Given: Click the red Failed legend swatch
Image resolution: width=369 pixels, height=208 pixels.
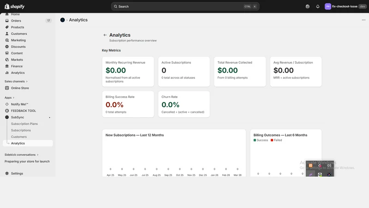Looking at the screenshot, I should [x=272, y=140].
